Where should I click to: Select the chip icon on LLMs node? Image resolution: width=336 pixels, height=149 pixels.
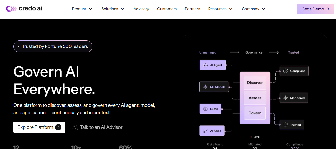tap(206, 109)
